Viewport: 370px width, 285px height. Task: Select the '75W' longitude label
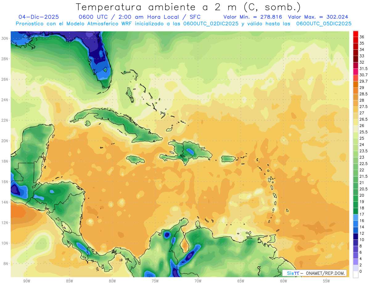tap(155, 281)
